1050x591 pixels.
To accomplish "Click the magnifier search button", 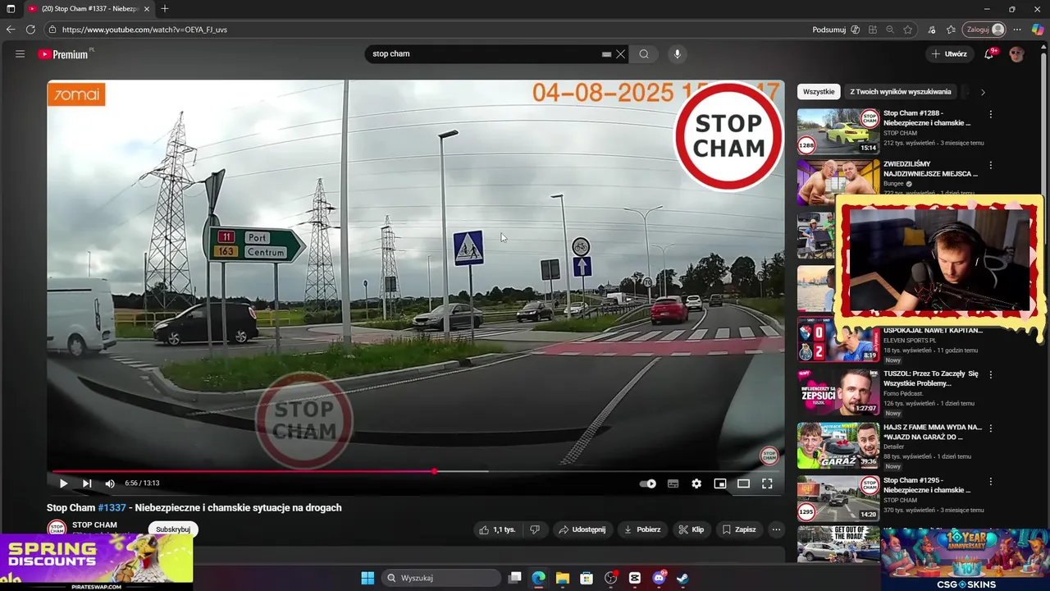I will (x=644, y=54).
